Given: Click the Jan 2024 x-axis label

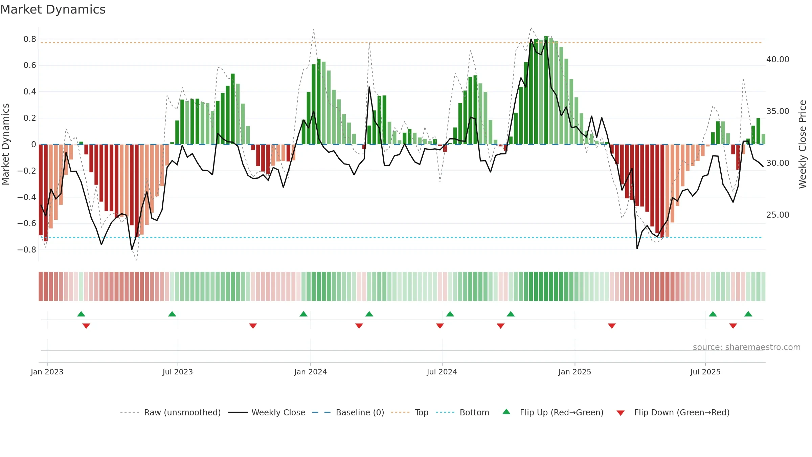Looking at the screenshot, I should tap(311, 372).
